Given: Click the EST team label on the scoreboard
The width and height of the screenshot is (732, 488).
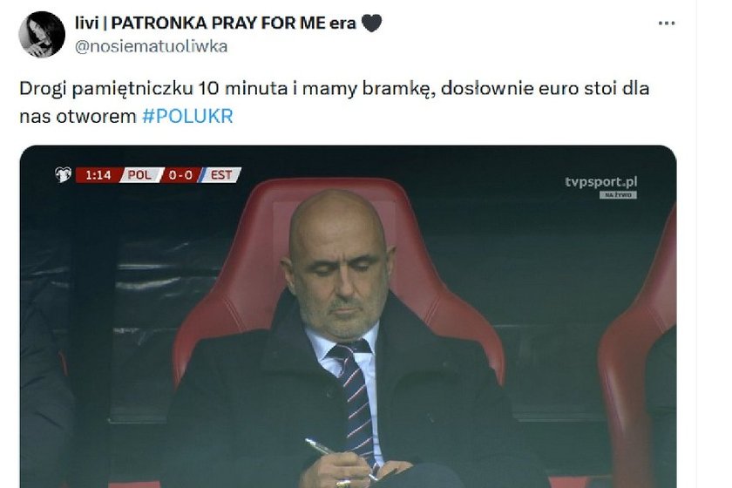Looking at the screenshot, I should coord(221,175).
